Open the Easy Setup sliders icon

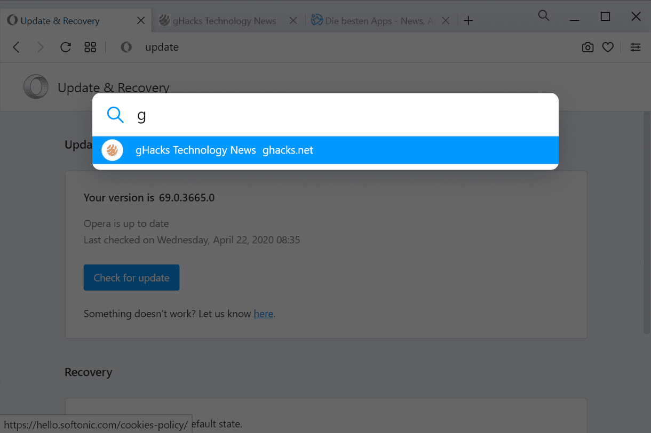pos(636,47)
